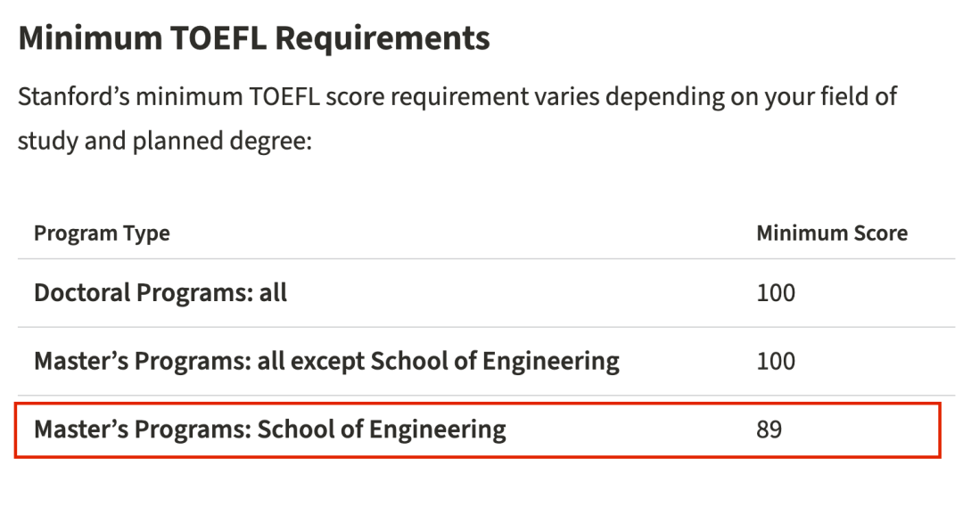Select the Doctoral Programs: all row label
This screenshot has height=515, width=963.
160,293
